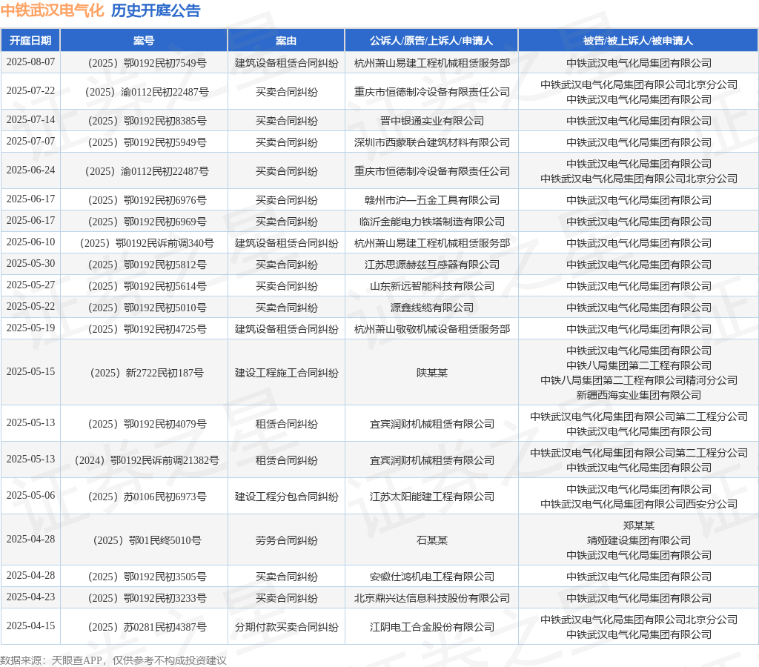Viewport: 759px width, 667px height.
Task: Click defendant "靖娅建设集团有限公司"
Action: click(x=638, y=540)
